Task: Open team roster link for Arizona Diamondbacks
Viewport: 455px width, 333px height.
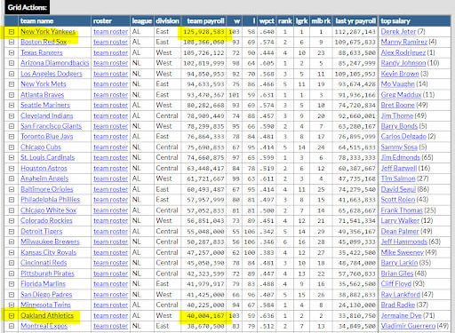Action: click(x=110, y=63)
